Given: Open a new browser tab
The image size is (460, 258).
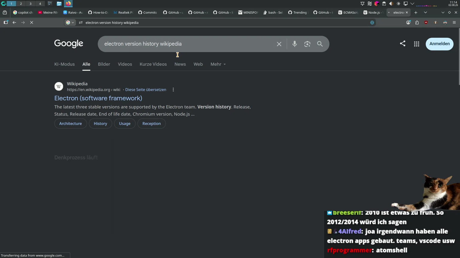Looking at the screenshot, I should [x=416, y=13].
